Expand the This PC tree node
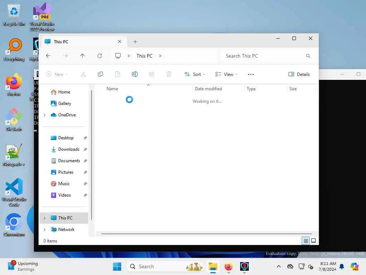366x275 pixels. pos(45,218)
